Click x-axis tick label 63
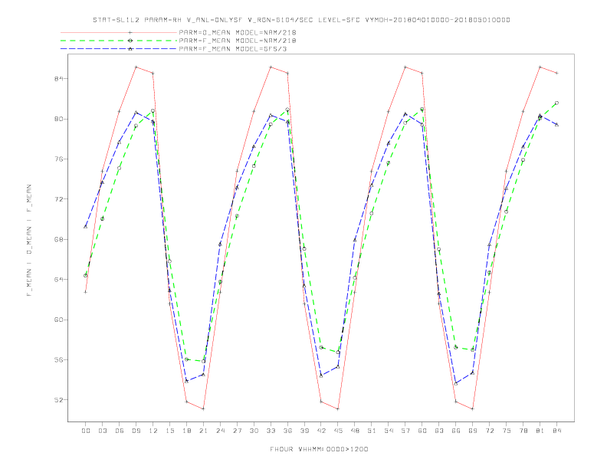The image size is (607, 469). click(439, 431)
